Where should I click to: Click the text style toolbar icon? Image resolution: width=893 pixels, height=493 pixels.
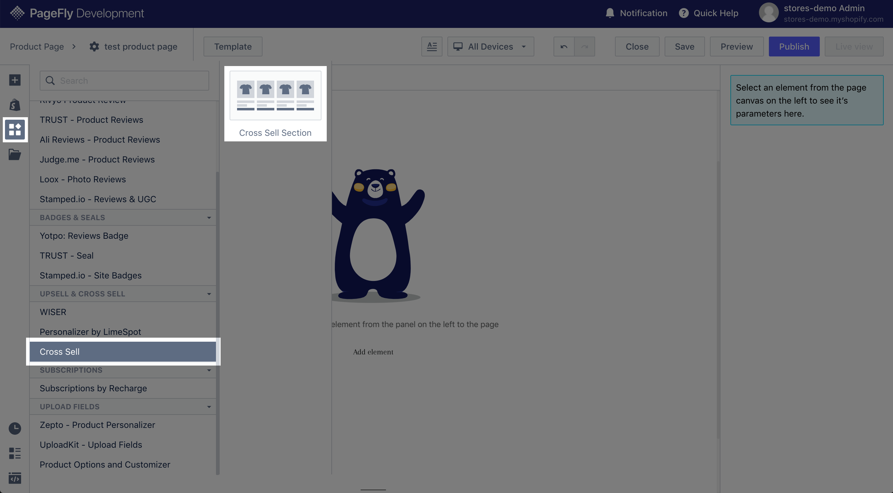(x=432, y=47)
